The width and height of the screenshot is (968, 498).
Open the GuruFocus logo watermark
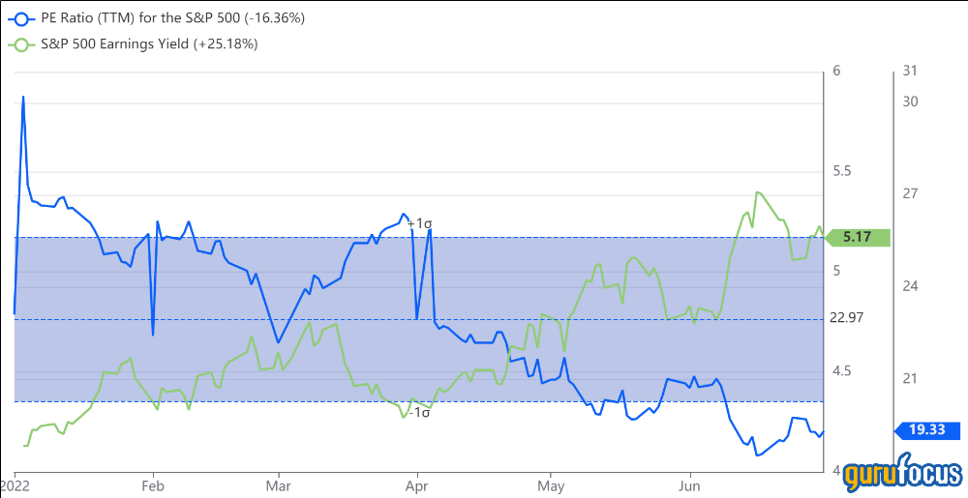pos(901,474)
